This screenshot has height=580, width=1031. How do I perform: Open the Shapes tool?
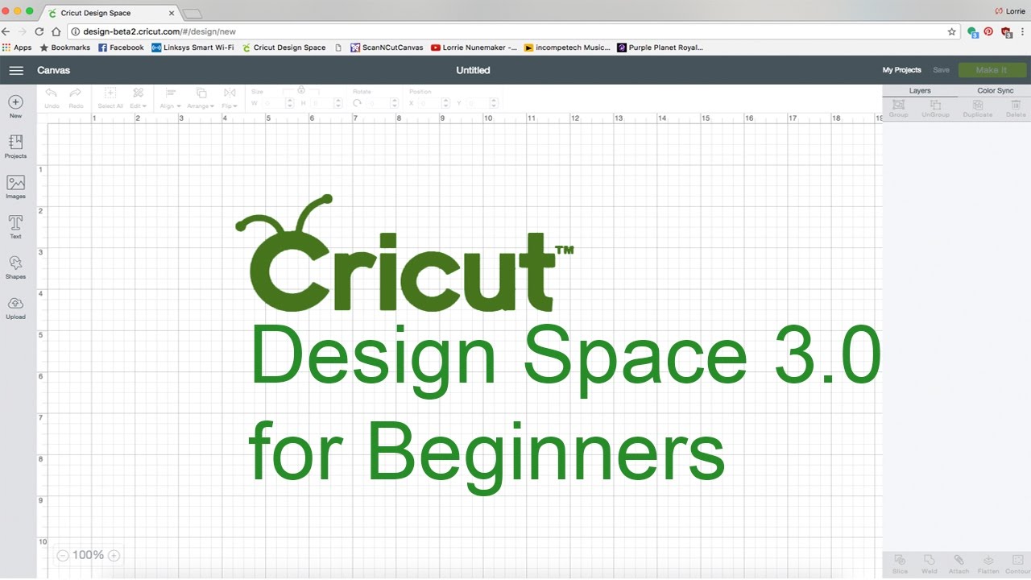15,267
